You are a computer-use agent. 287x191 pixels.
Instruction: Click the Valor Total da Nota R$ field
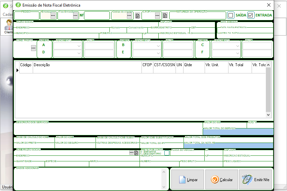coord(228,146)
